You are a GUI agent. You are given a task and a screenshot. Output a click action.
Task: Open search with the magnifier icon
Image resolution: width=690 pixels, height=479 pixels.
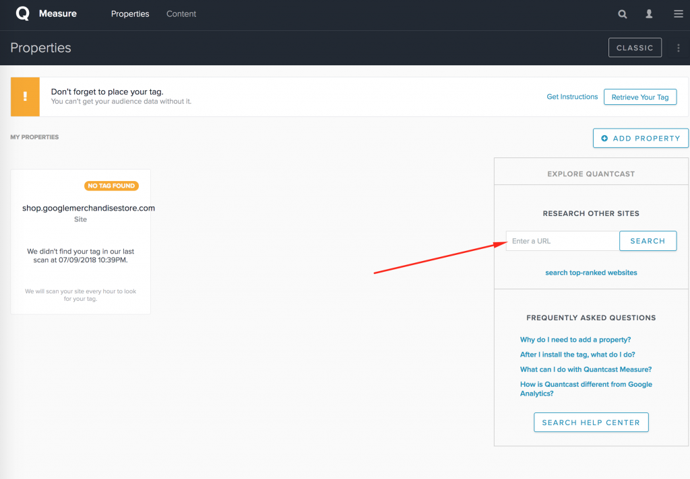623,14
